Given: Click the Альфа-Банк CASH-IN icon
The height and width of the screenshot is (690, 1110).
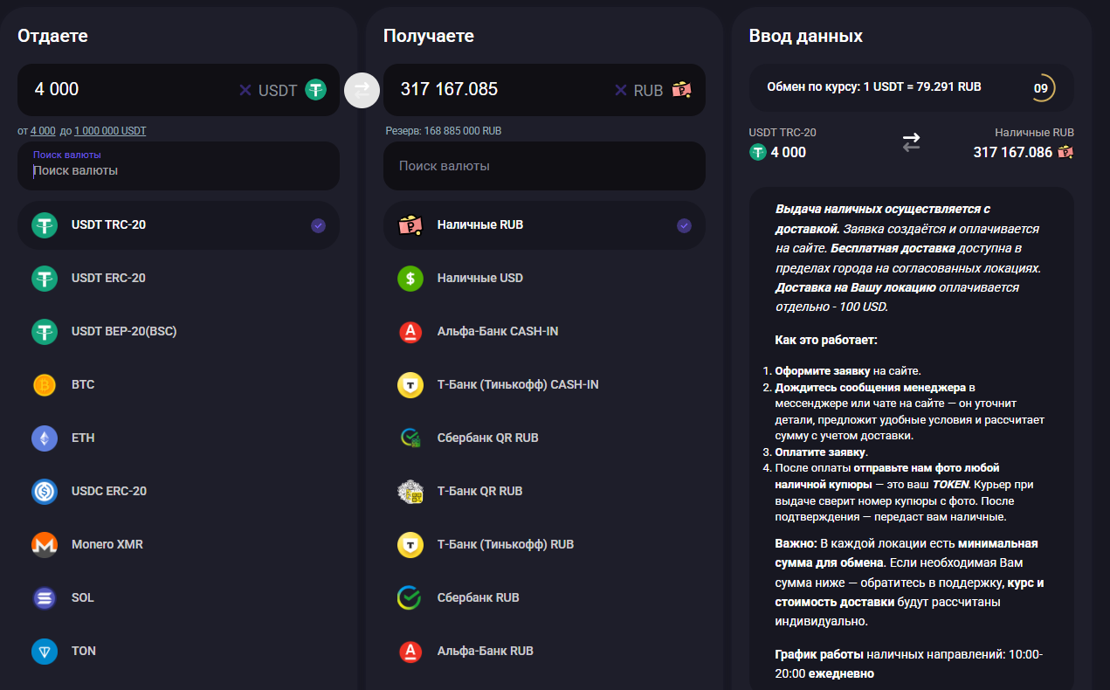Looking at the screenshot, I should click(x=410, y=331).
